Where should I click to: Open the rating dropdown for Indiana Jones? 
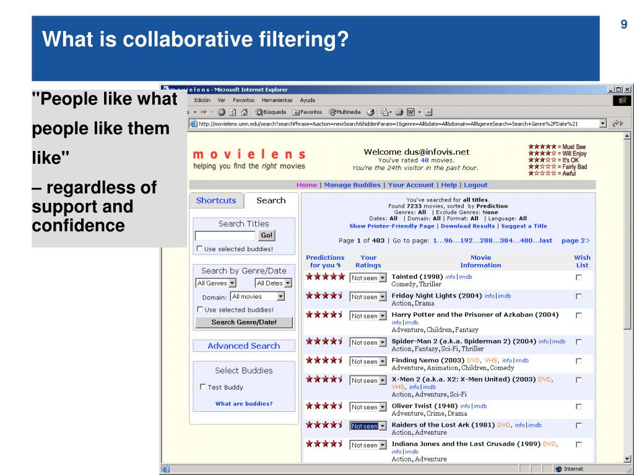[x=368, y=445]
